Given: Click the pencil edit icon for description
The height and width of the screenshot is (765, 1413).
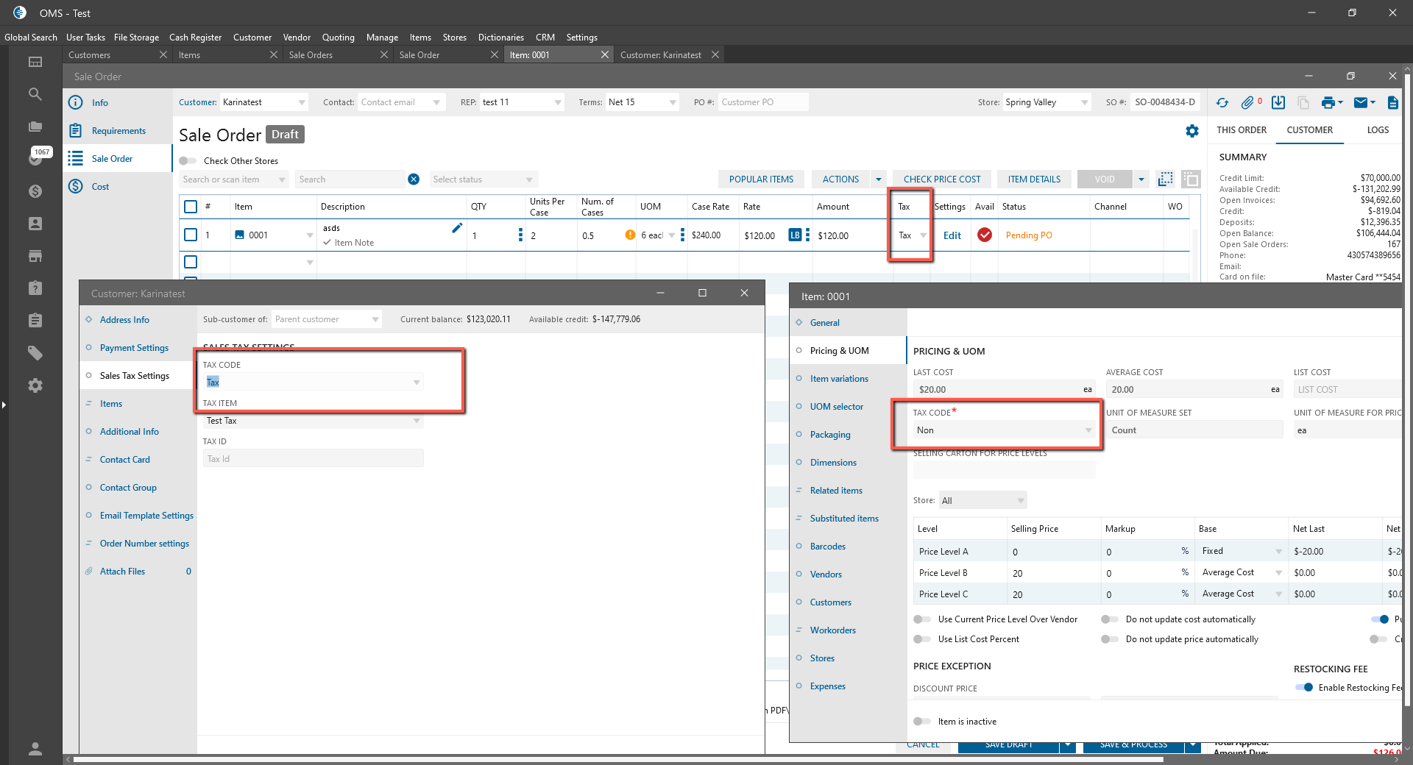Looking at the screenshot, I should (x=457, y=228).
